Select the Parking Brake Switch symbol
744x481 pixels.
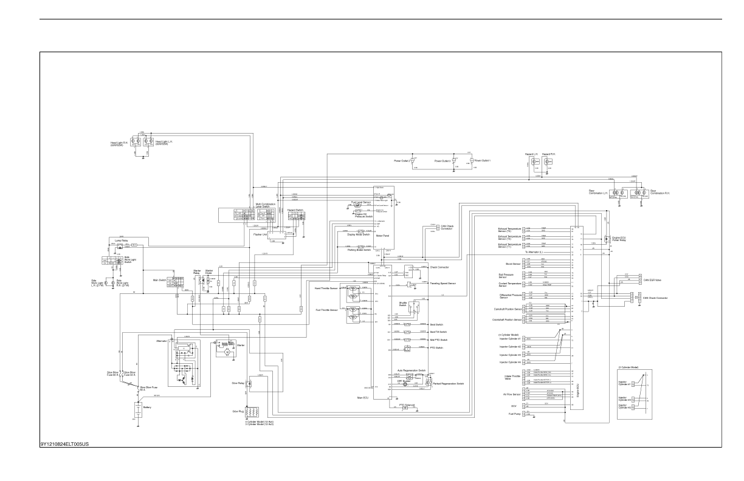pyautogui.click(x=360, y=247)
